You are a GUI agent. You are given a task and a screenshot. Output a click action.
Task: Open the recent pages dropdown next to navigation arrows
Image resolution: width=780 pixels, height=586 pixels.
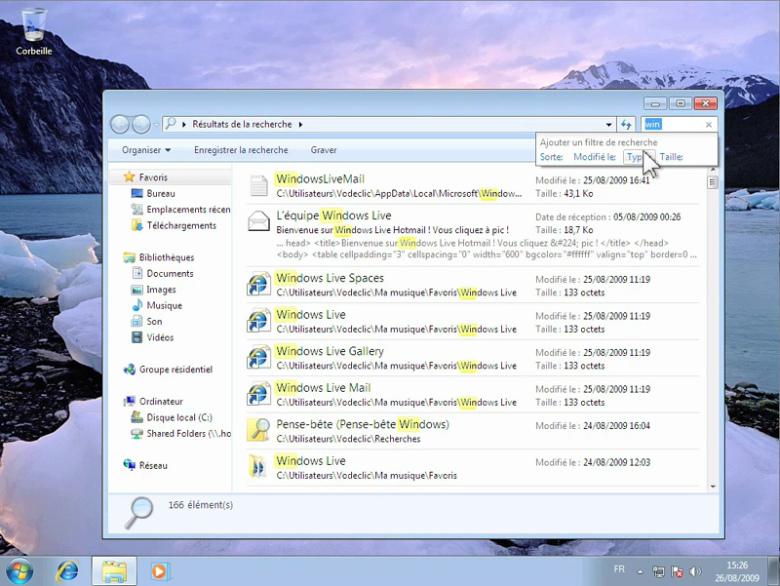[156, 125]
